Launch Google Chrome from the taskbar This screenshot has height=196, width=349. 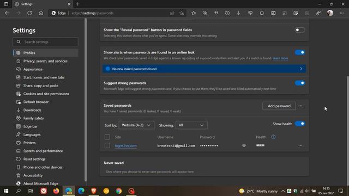point(119,191)
